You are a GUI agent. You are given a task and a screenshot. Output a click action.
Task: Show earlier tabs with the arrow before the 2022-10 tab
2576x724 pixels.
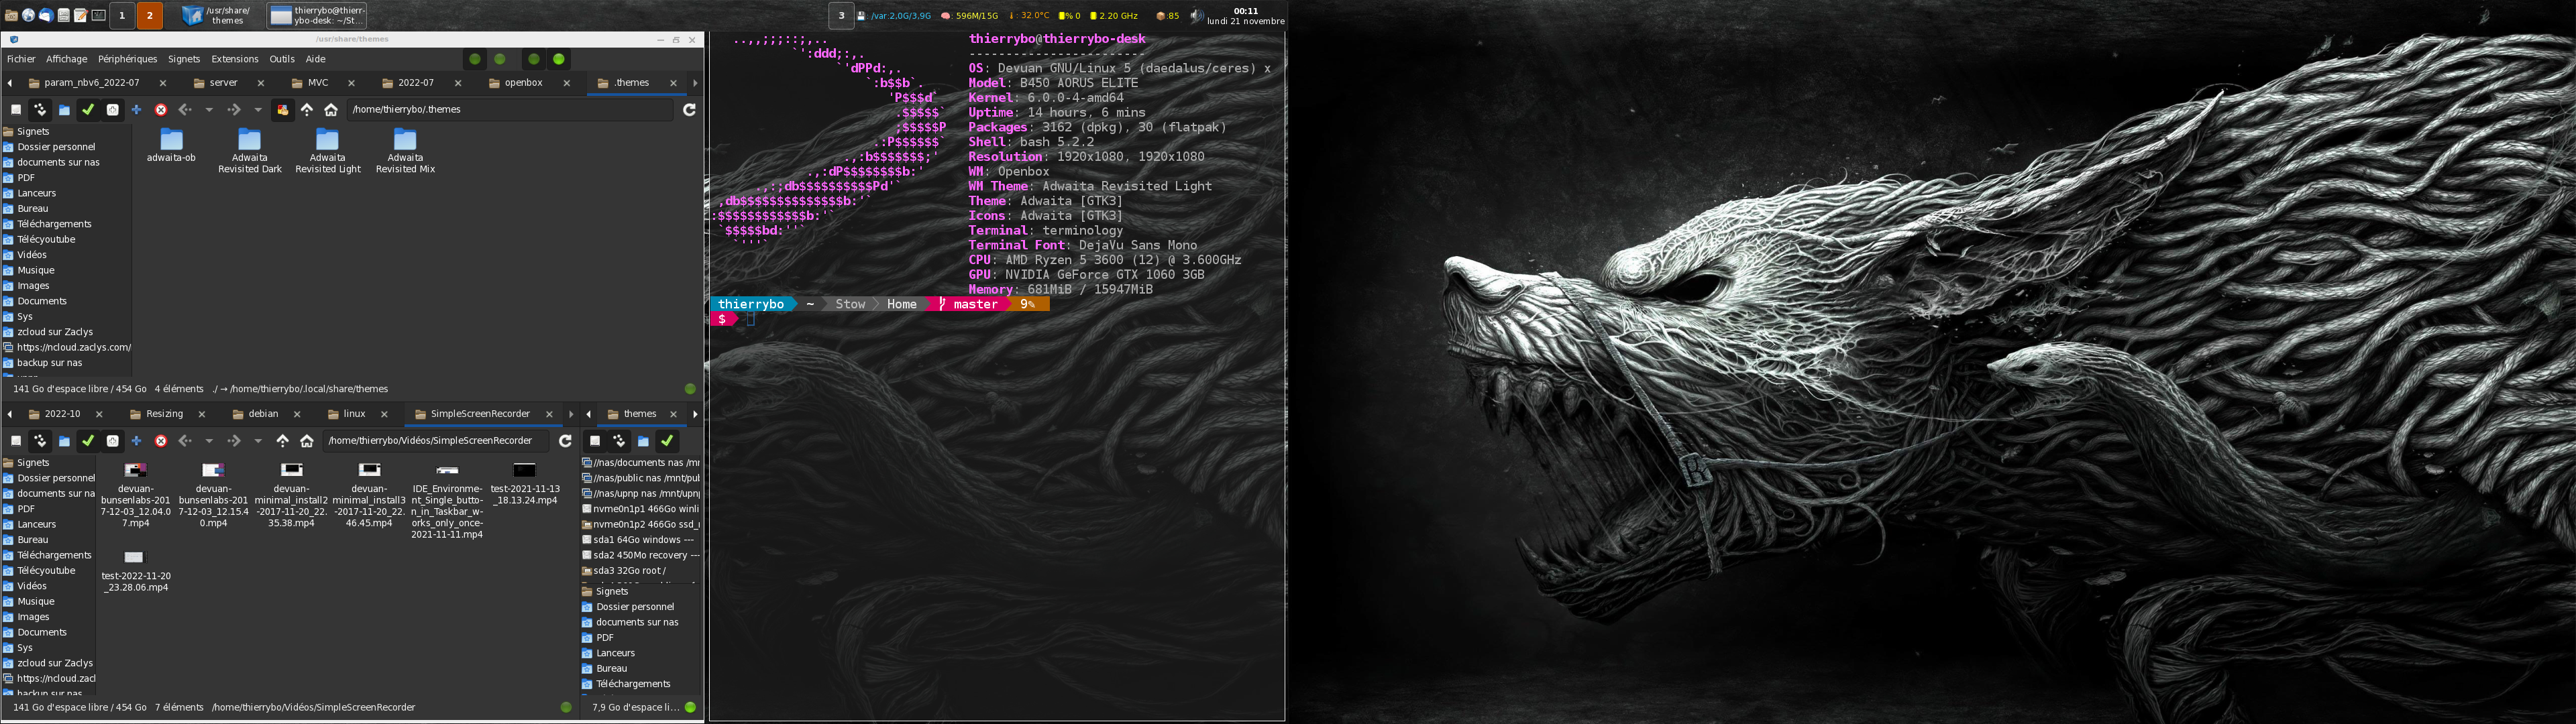[x=10, y=414]
